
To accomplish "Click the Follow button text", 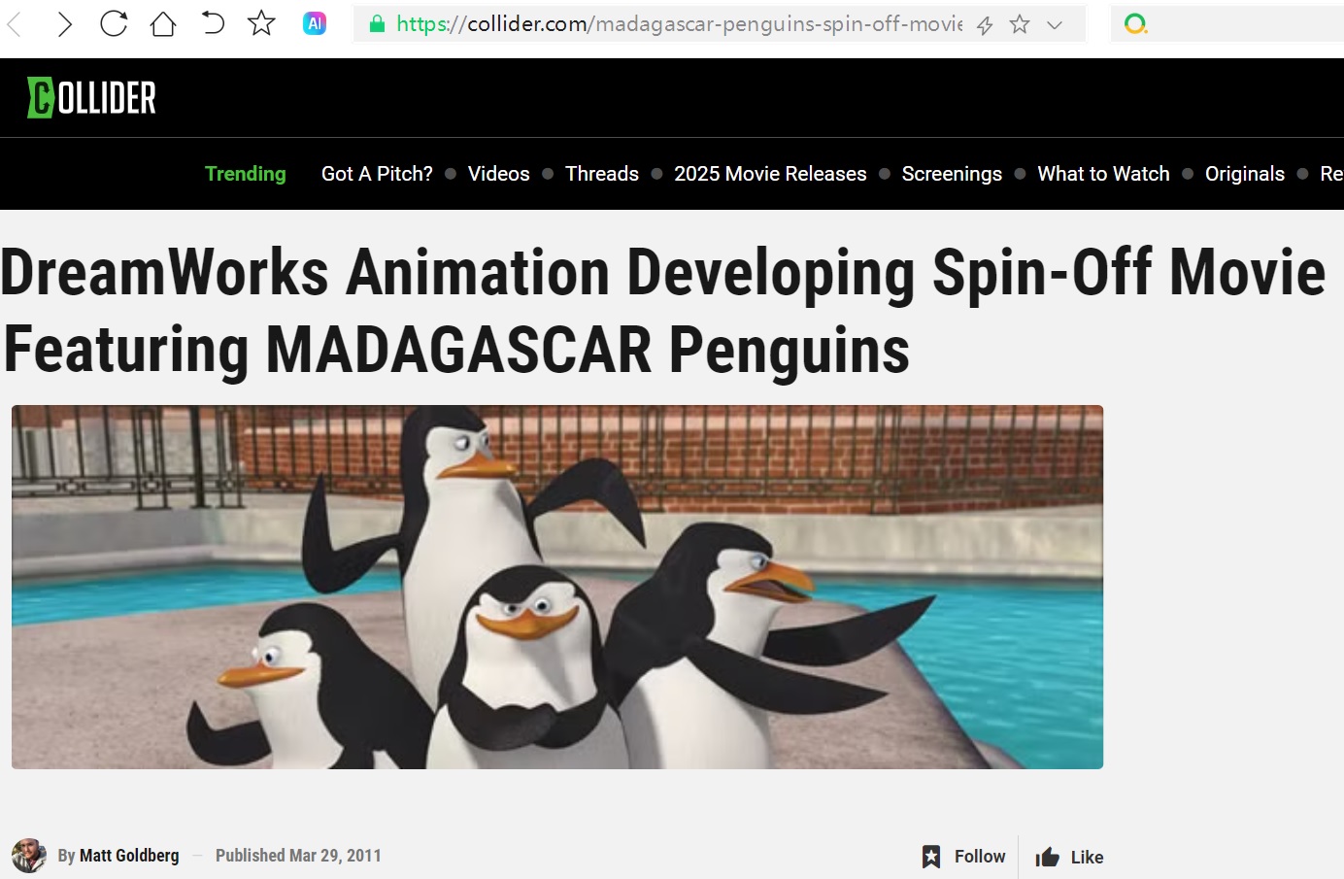I will tap(980, 857).
